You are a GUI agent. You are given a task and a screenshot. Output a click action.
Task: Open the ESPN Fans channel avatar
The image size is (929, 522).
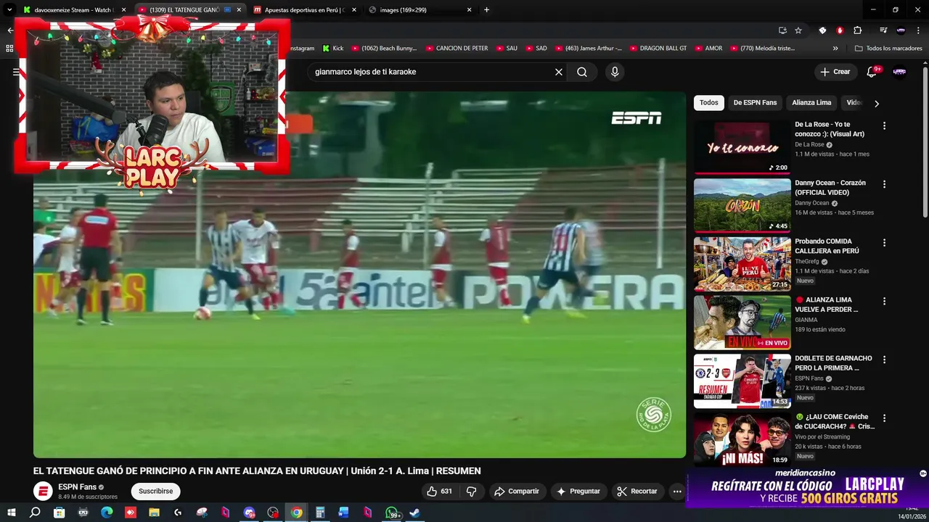(44, 491)
